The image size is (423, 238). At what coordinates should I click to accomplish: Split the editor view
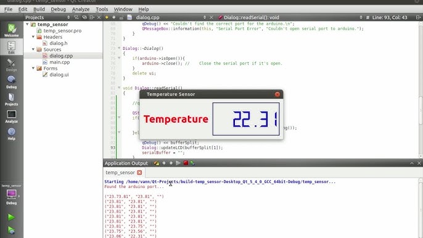tap(418, 17)
